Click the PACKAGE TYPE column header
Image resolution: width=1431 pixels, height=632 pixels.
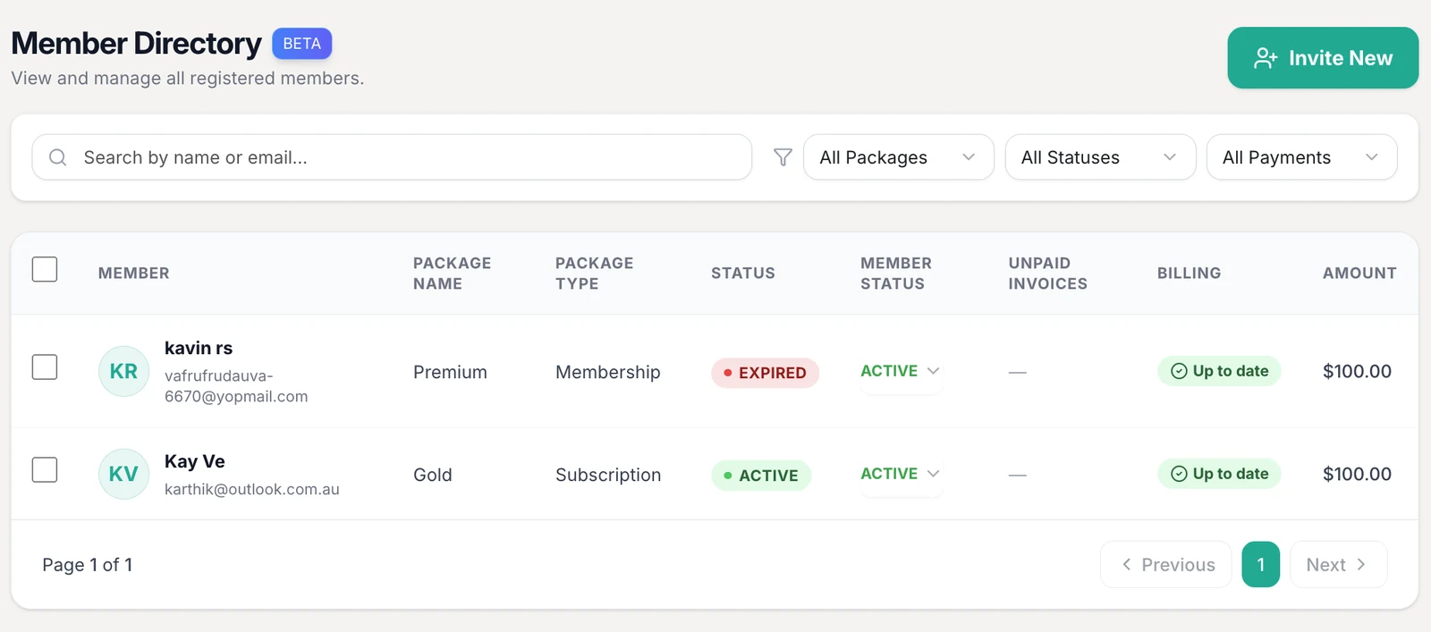tap(595, 274)
